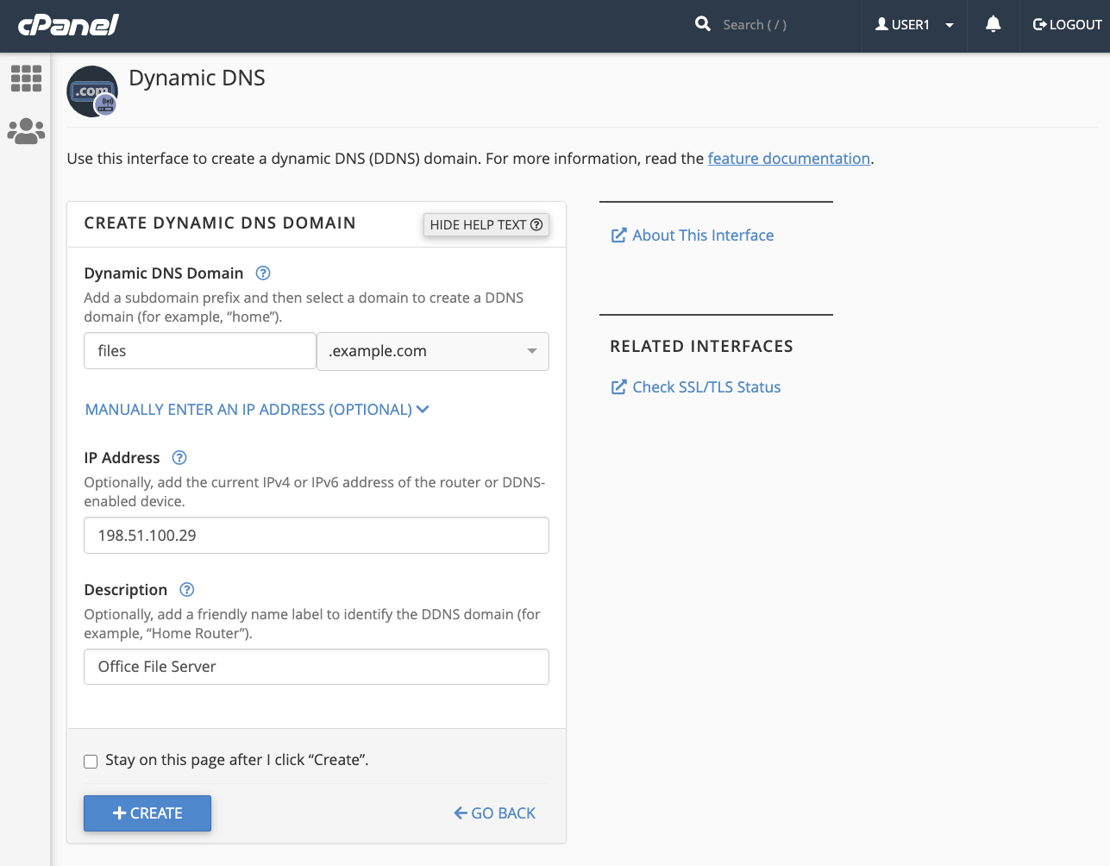This screenshot has height=866, width=1110.
Task: Click the Dynamic DNS page icon
Action: tap(91, 91)
